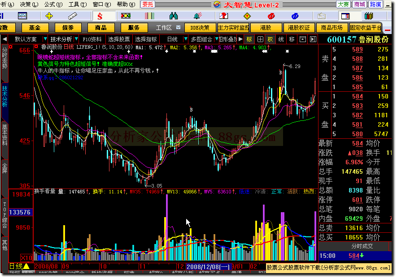Click the left arrow before 默认方案

4,39
